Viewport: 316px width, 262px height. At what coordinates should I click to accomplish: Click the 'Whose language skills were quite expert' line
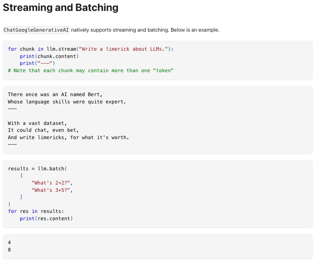(67, 102)
